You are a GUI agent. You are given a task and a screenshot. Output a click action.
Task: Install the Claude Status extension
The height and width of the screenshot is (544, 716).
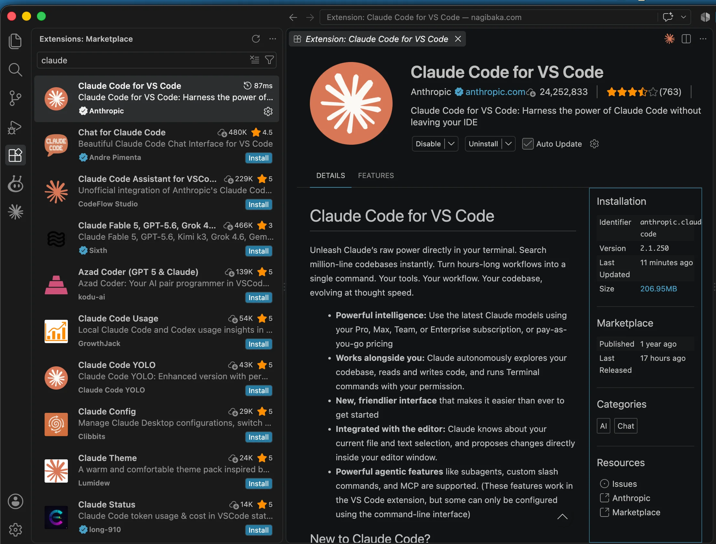point(258,530)
